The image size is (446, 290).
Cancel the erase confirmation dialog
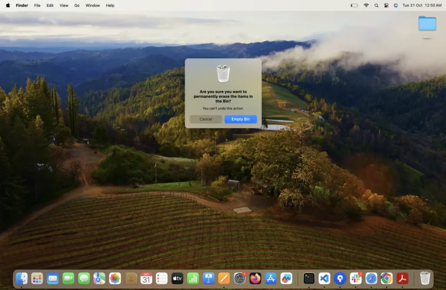coord(206,119)
